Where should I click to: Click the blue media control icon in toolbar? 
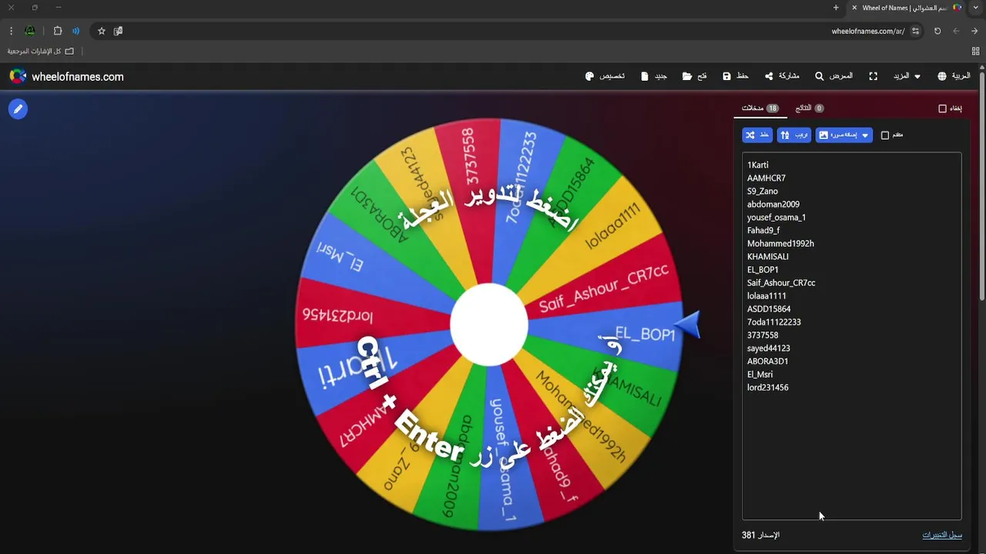(x=75, y=31)
